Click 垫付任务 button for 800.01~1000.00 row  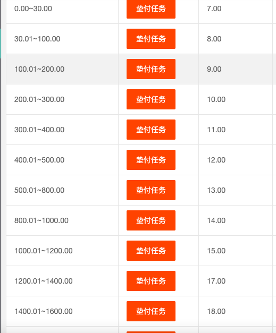pyautogui.click(x=151, y=220)
